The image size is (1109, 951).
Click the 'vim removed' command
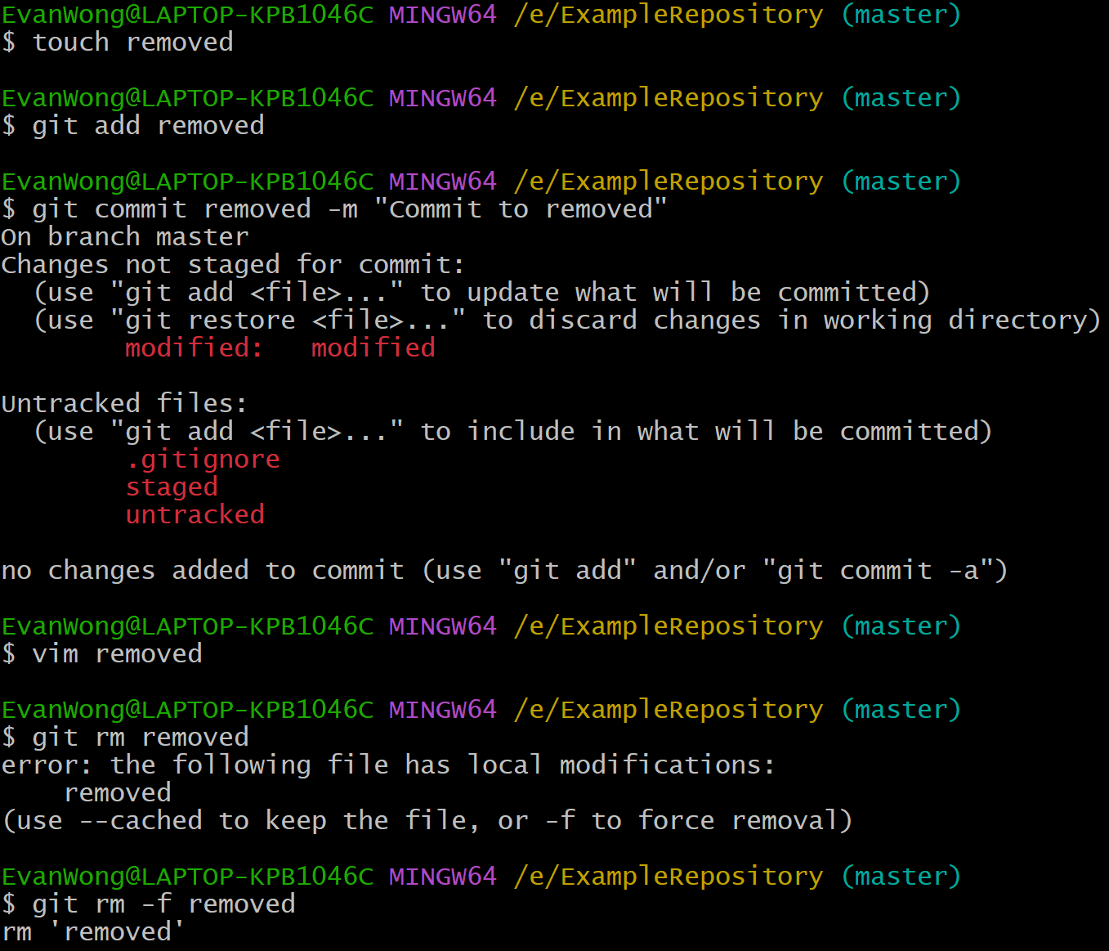coord(117,654)
